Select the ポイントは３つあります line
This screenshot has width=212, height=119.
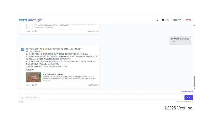tap(34, 52)
